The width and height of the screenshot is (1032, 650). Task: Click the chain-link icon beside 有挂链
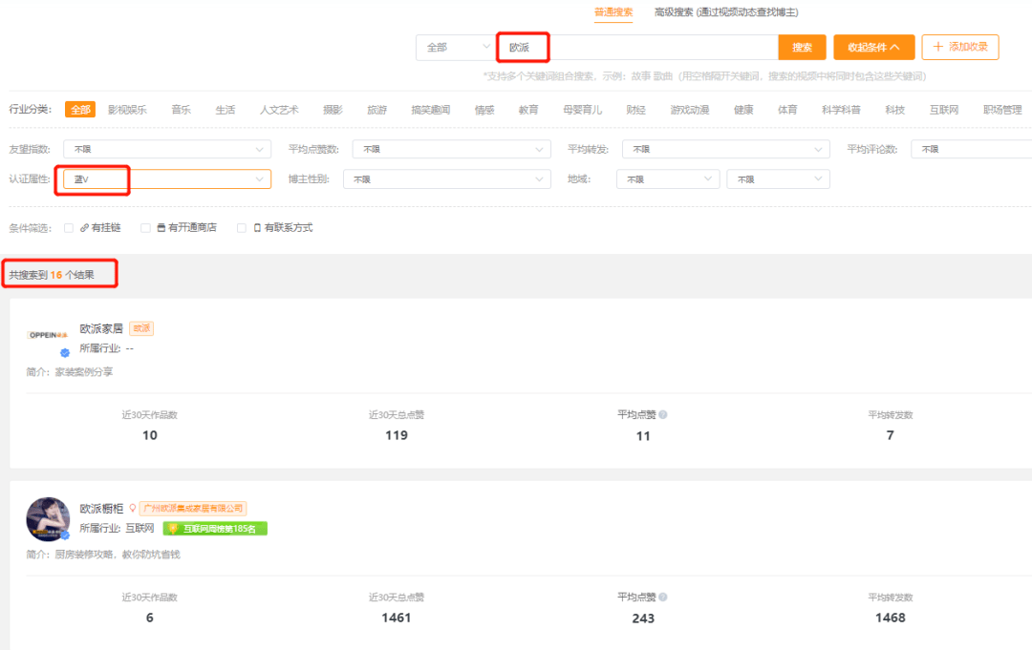85,227
